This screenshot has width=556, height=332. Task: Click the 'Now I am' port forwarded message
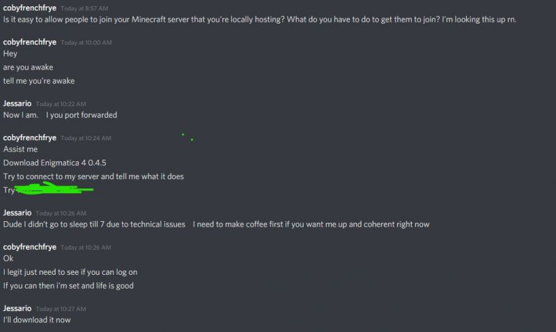[60, 115]
